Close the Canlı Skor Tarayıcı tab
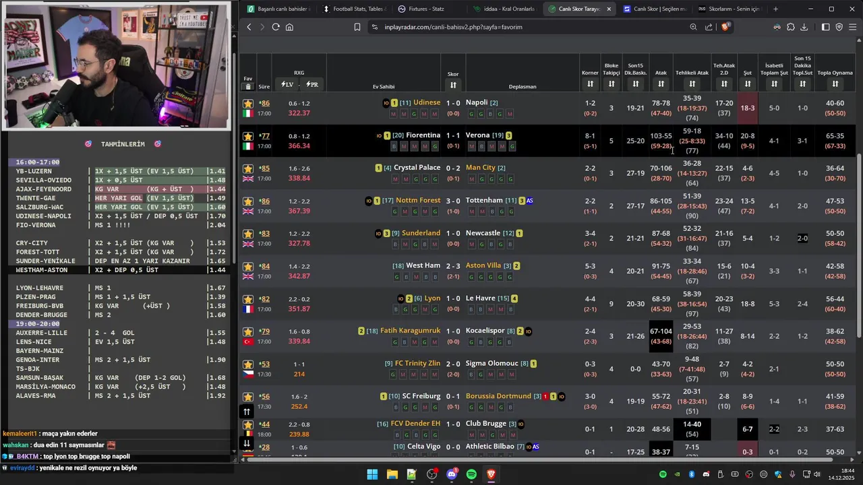This screenshot has width=863, height=485. click(x=609, y=9)
